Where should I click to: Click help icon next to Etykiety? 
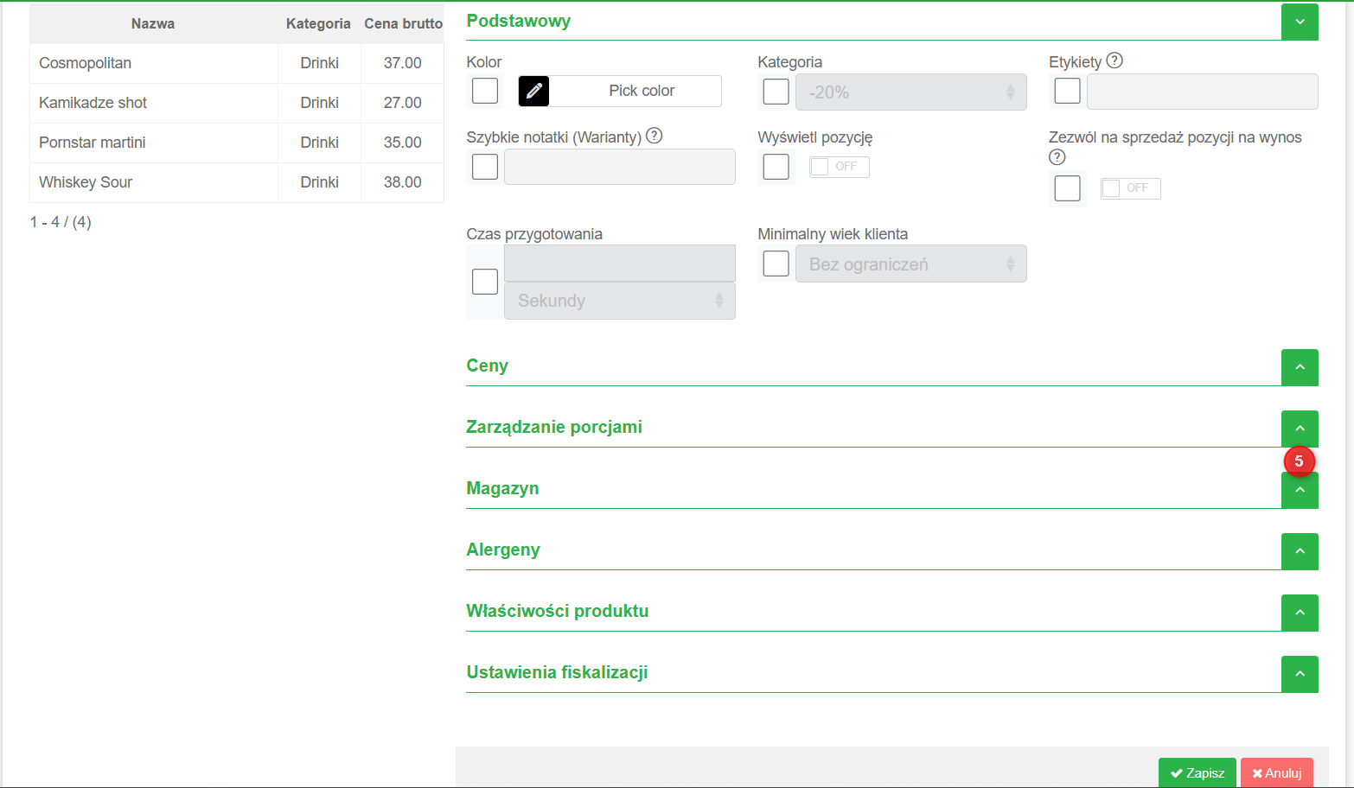(1114, 60)
